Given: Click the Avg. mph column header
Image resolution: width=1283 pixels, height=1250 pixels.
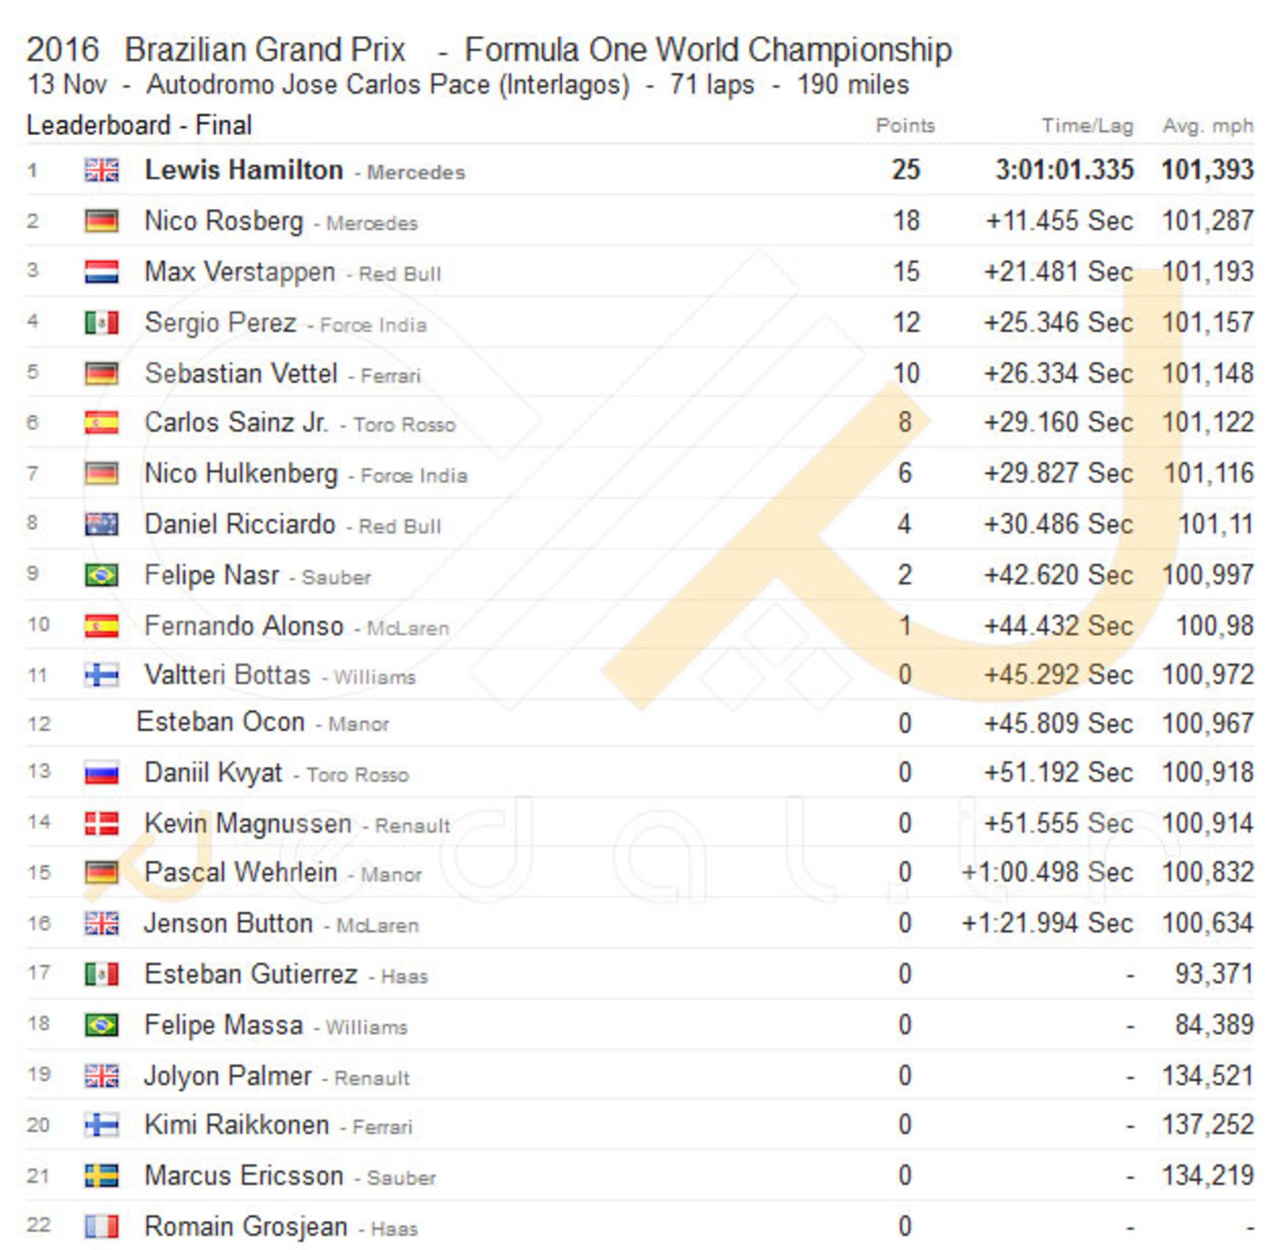Looking at the screenshot, I should pyautogui.click(x=1207, y=126).
